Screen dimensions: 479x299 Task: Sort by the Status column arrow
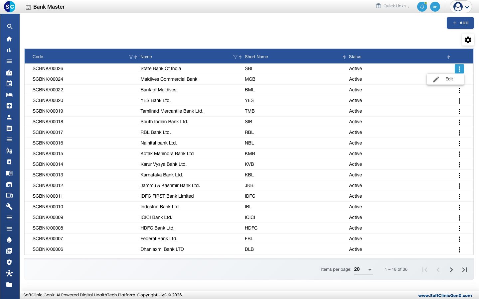449,57
